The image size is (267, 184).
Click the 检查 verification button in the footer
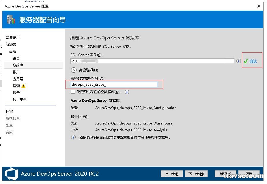225,174
